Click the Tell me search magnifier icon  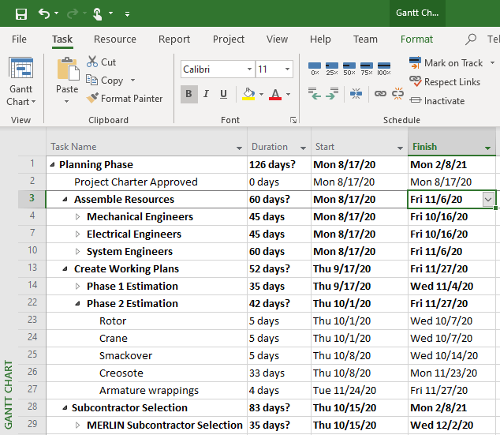tap(470, 39)
